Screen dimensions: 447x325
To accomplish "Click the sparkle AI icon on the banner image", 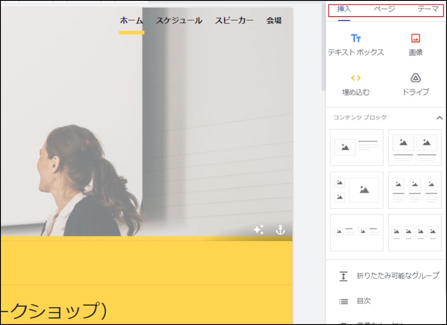I will 259,229.
